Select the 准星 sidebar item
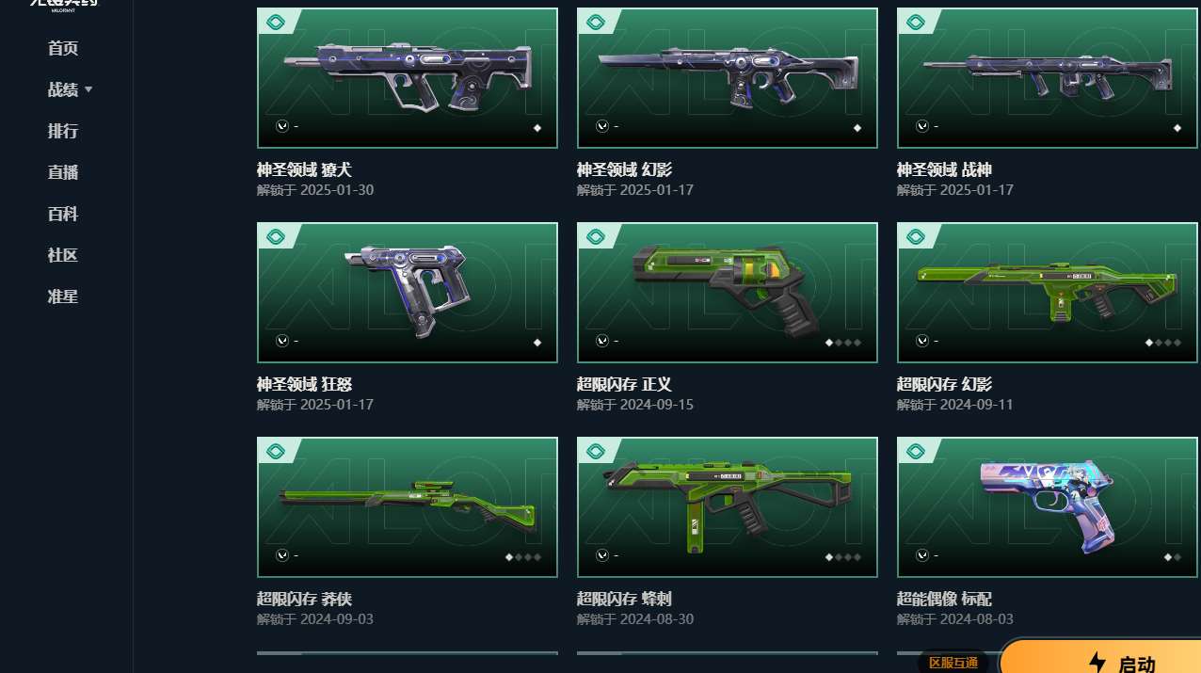1201x673 pixels. coord(63,296)
